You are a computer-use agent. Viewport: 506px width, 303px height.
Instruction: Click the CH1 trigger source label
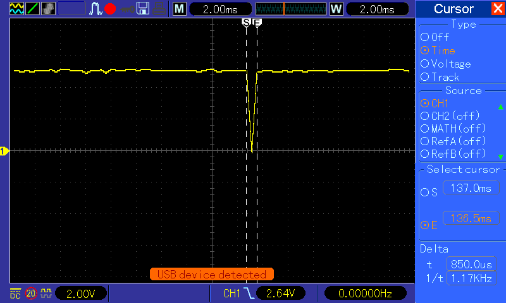point(231,294)
